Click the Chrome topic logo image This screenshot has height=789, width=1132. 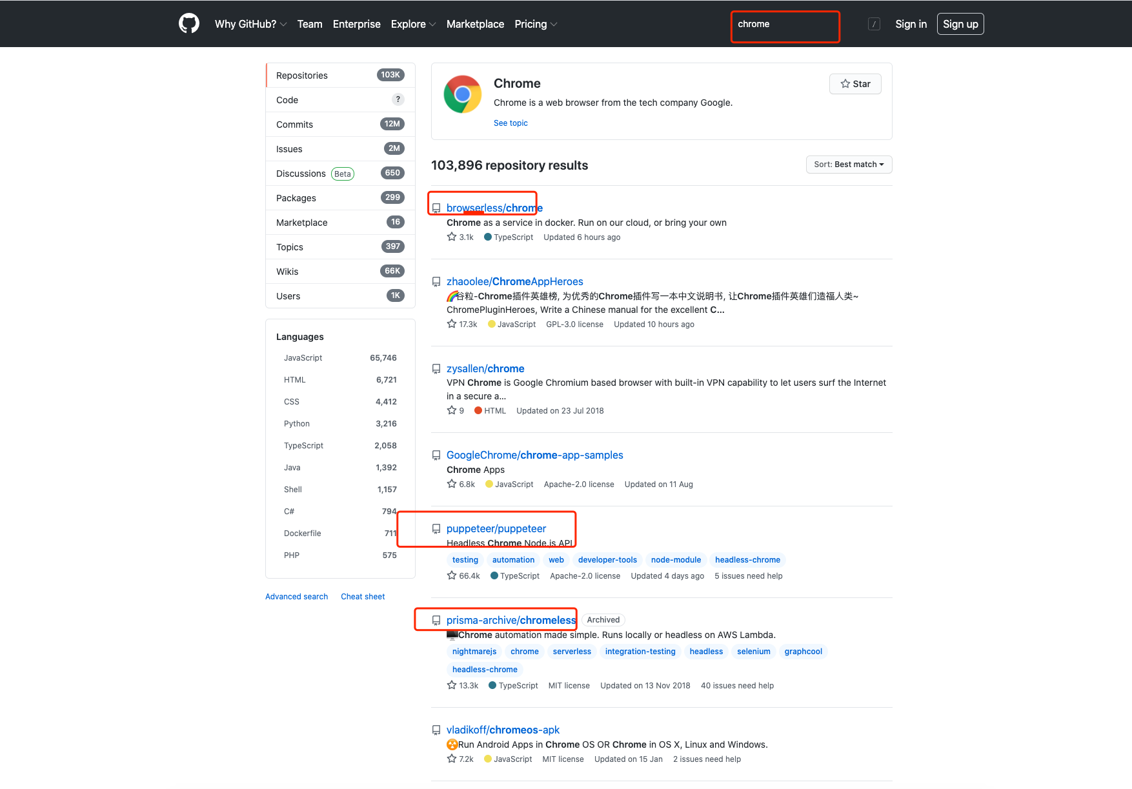click(463, 94)
